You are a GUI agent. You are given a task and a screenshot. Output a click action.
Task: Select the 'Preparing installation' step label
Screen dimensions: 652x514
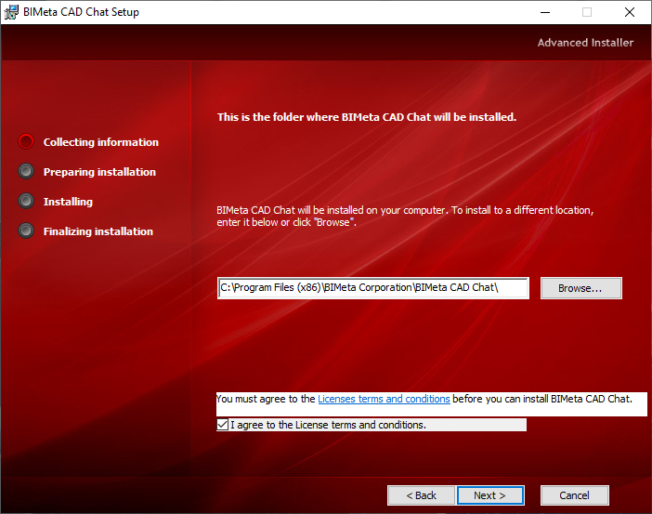[x=99, y=172]
